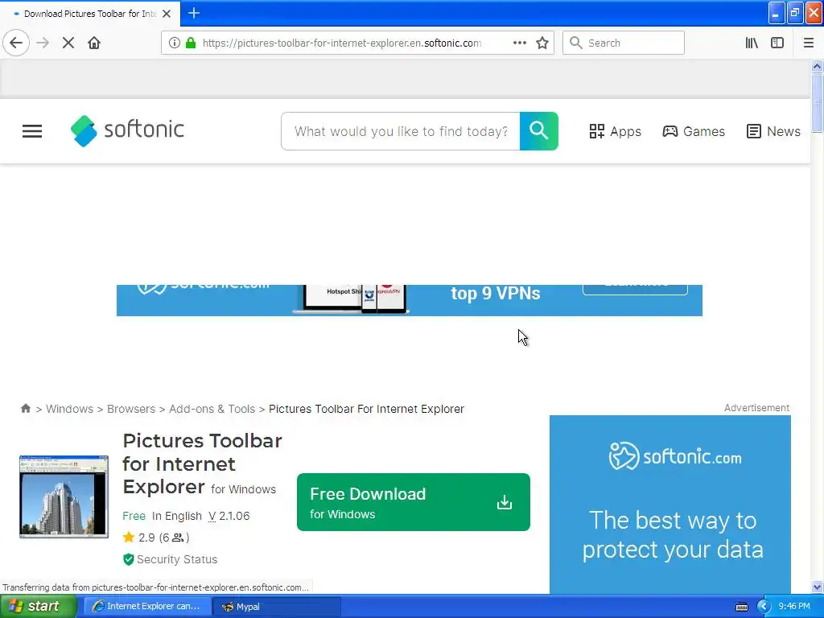Click Softonic search input field
The image size is (824, 618).
click(401, 131)
